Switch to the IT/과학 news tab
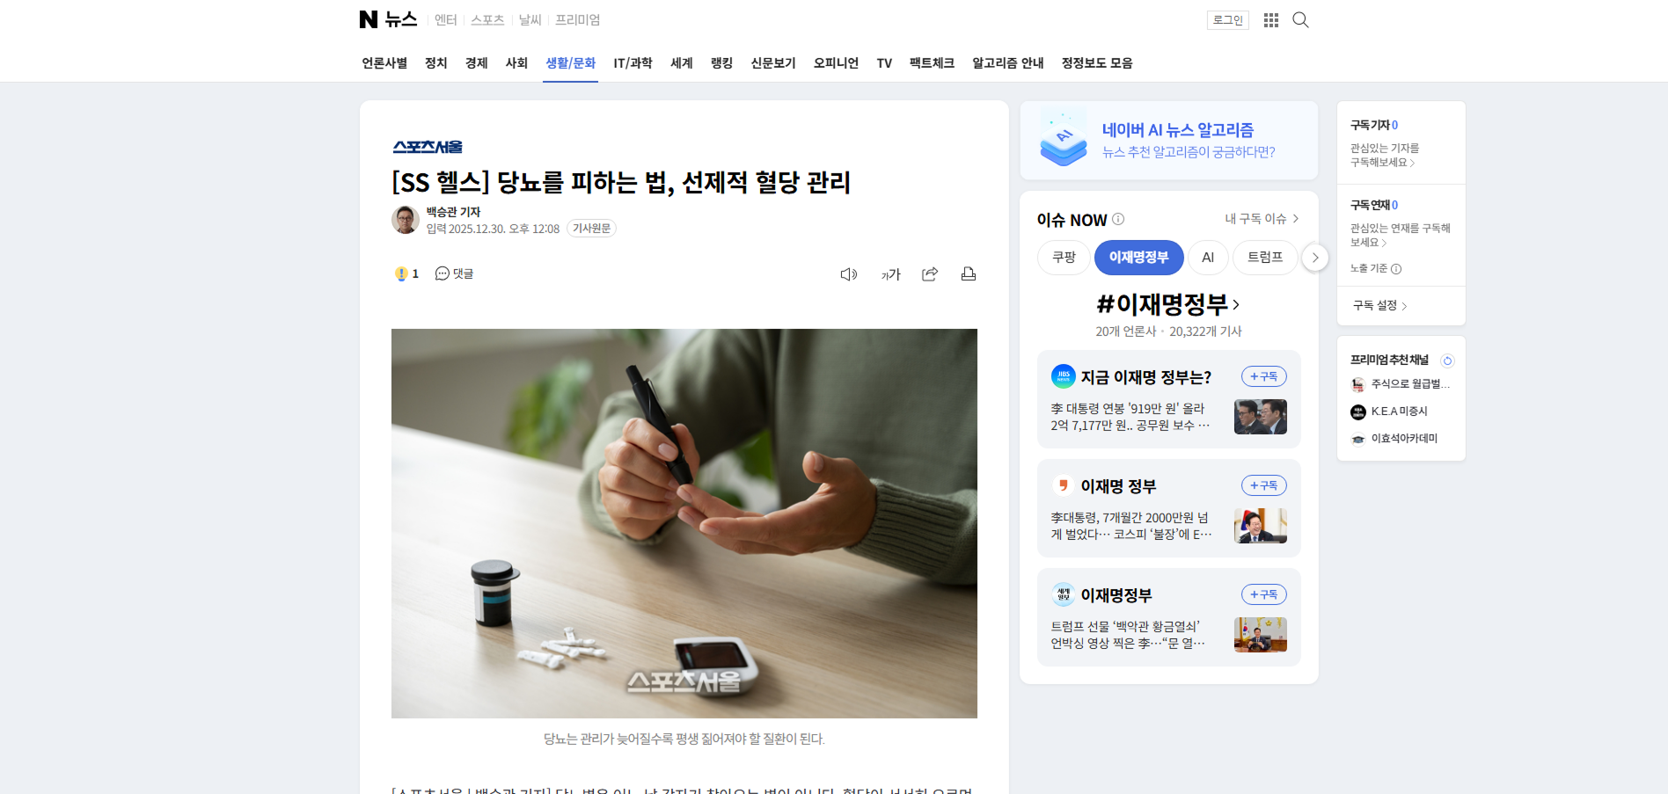The width and height of the screenshot is (1668, 794). point(633,63)
